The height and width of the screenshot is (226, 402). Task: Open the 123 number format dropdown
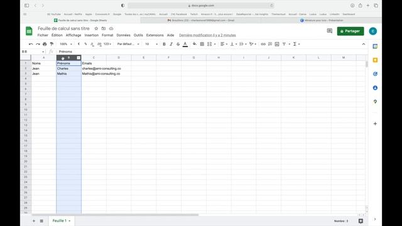click(x=107, y=44)
